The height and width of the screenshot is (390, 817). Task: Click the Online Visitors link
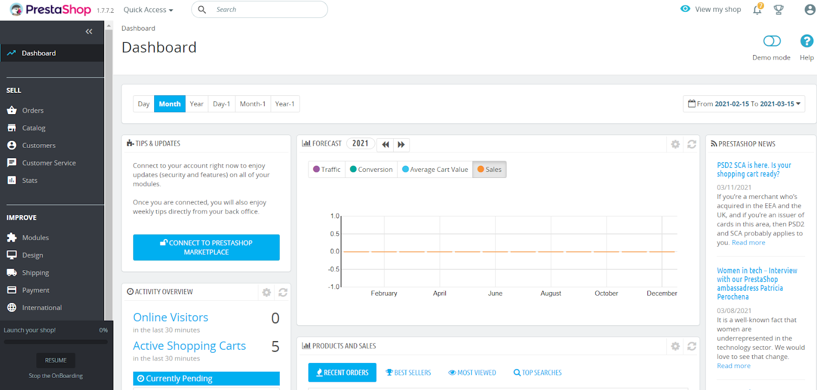point(171,317)
